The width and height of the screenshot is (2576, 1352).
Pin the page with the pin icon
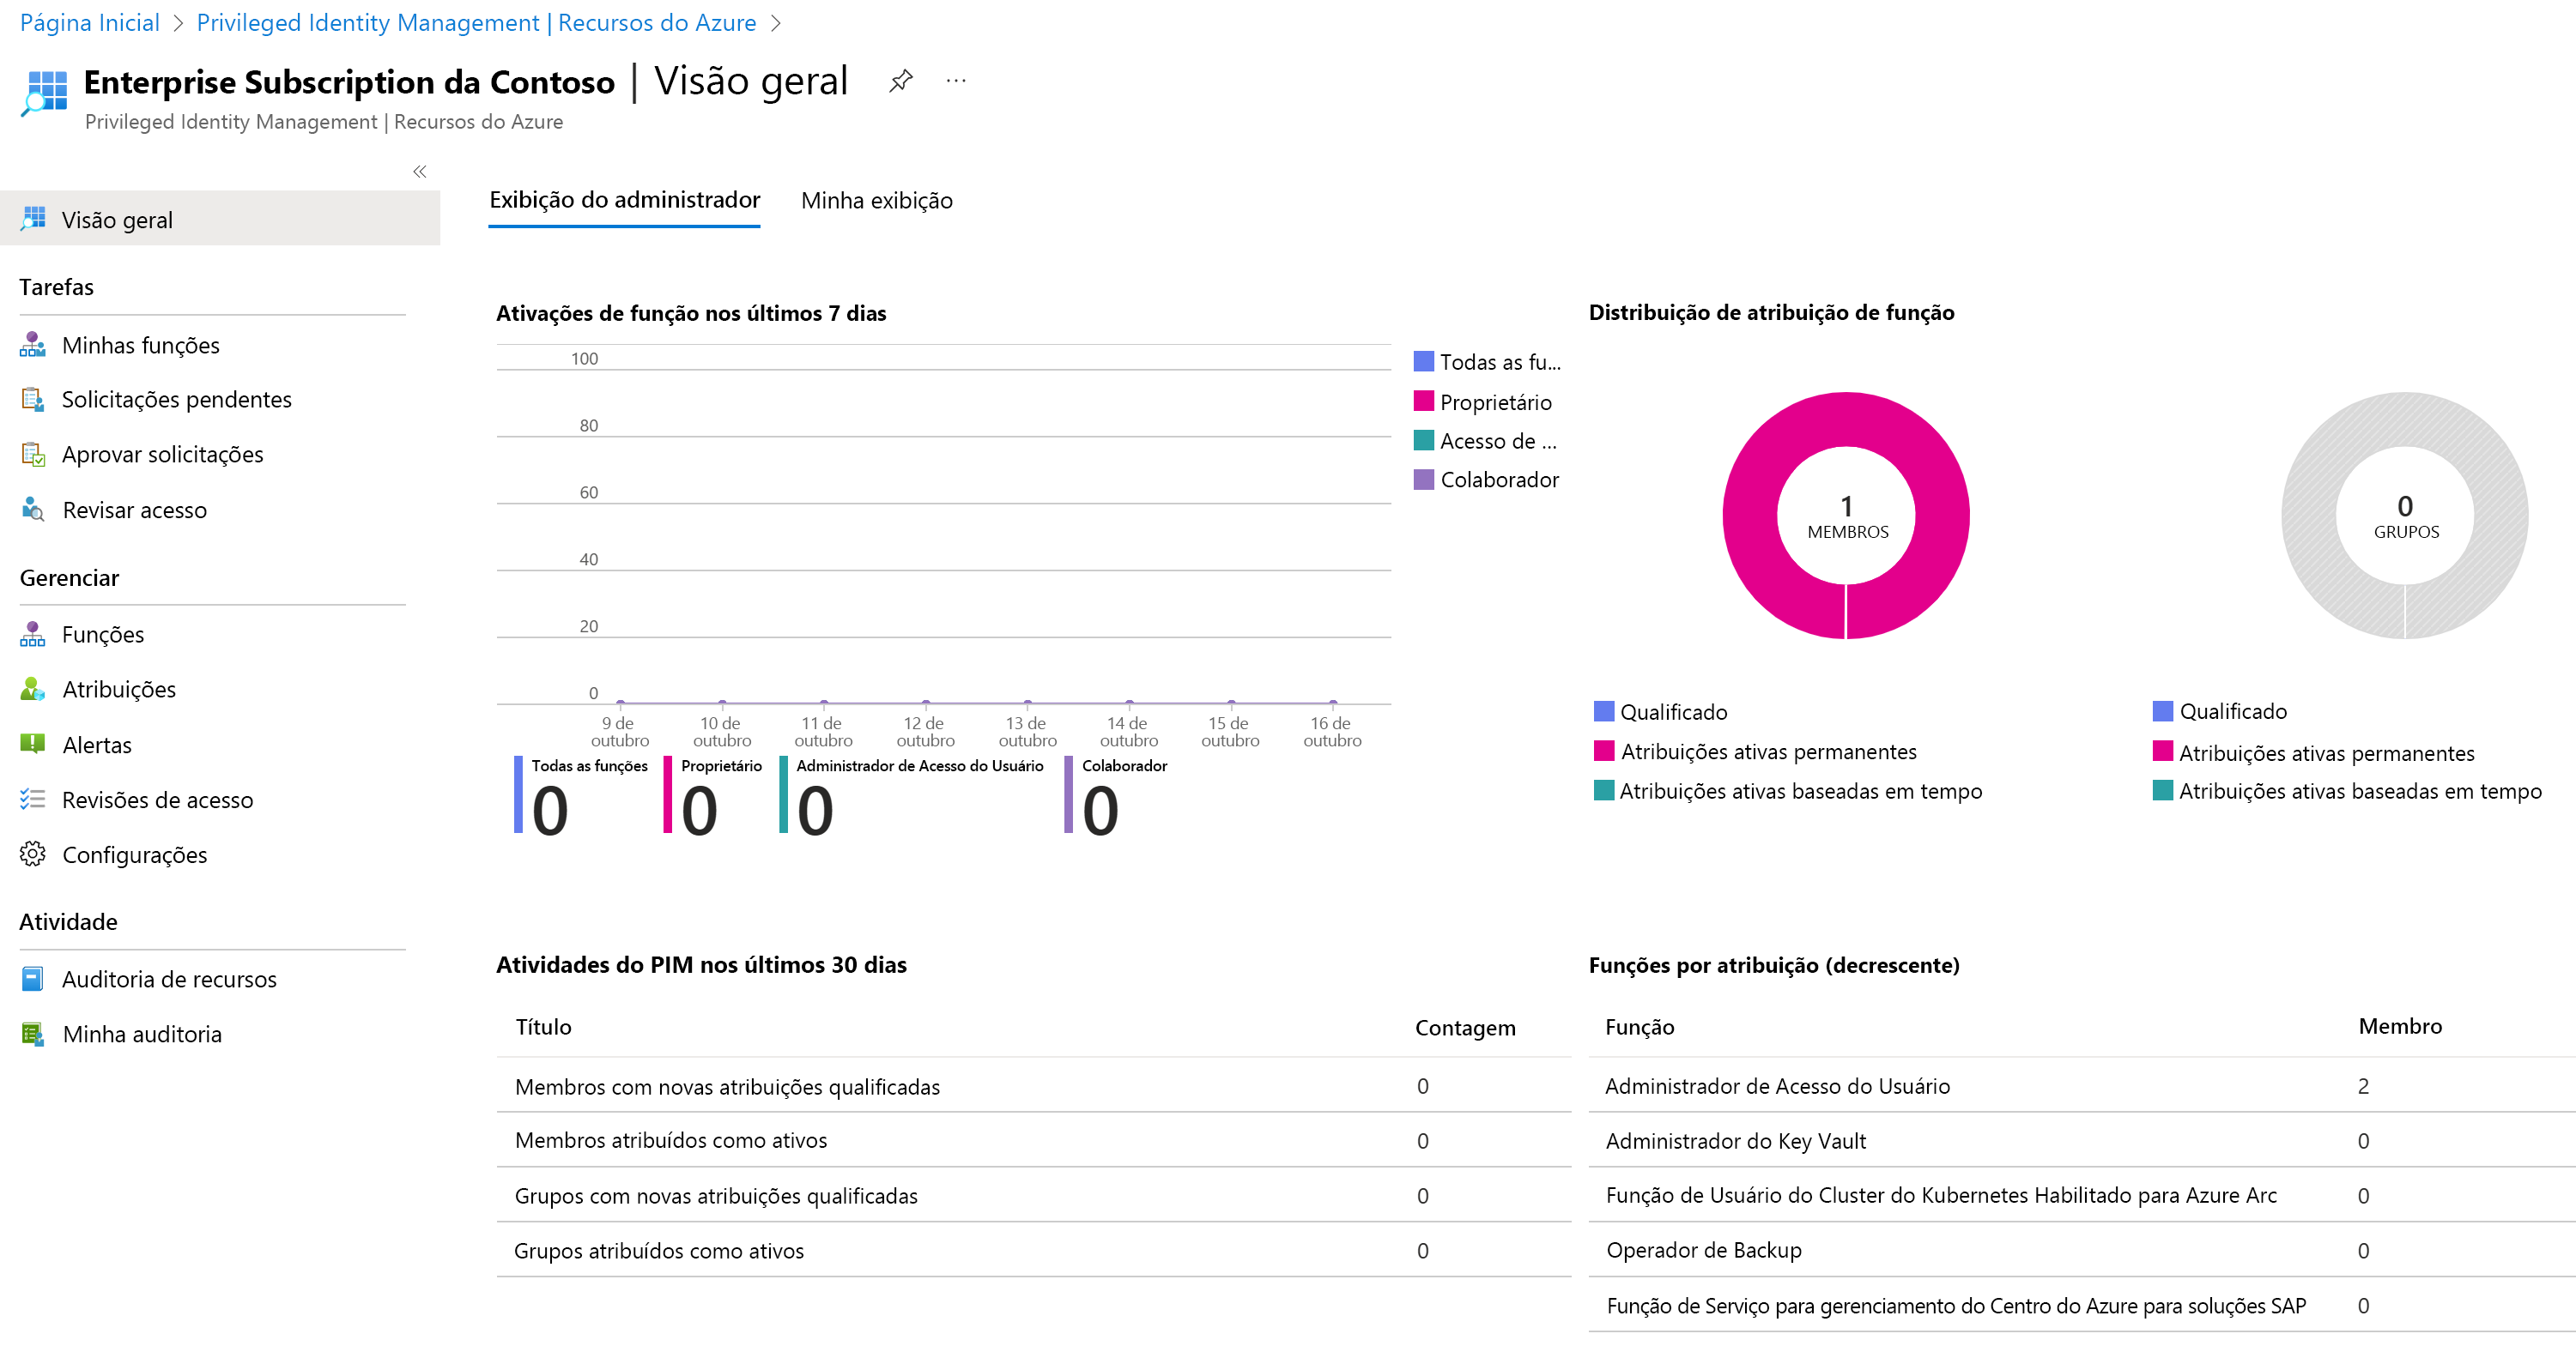coord(901,81)
